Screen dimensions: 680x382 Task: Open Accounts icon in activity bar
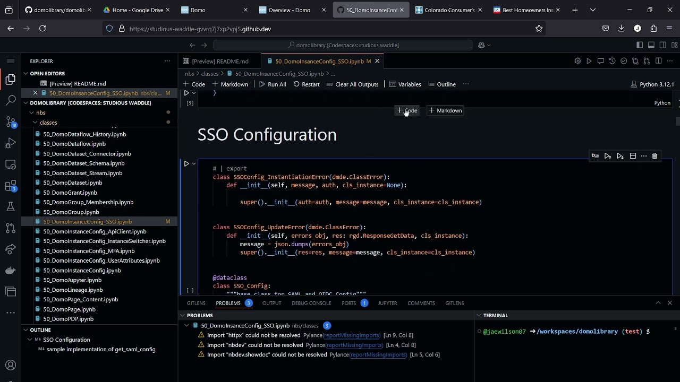[11, 365]
